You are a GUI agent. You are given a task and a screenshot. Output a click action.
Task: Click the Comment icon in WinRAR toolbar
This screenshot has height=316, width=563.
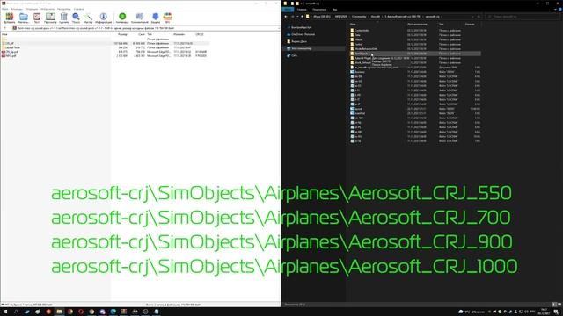(x=140, y=18)
